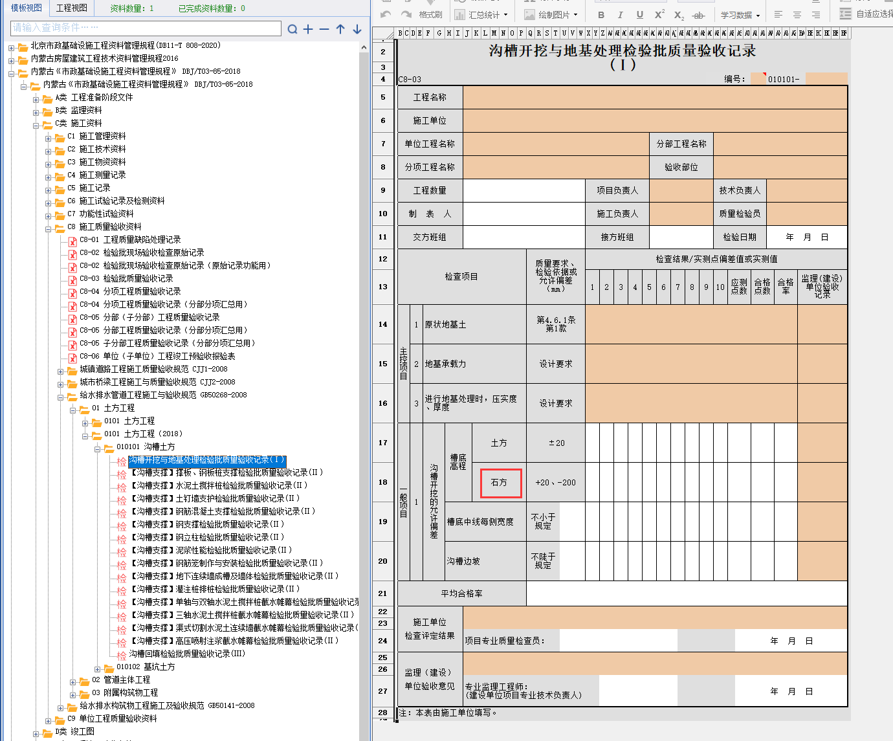The width and height of the screenshot is (893, 741).
Task: Select C8-04 分项工程质量验收记录 (分部分项汇总用)
Action: click(164, 304)
